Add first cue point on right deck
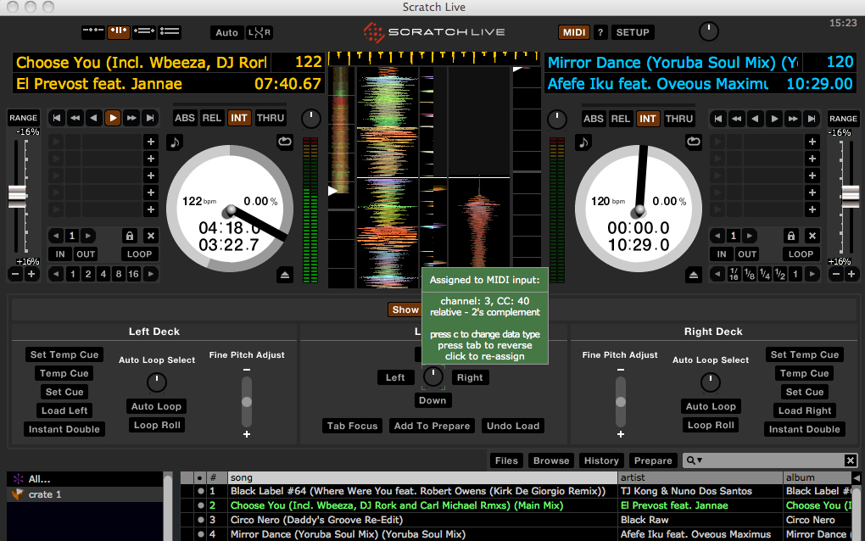 click(x=812, y=142)
